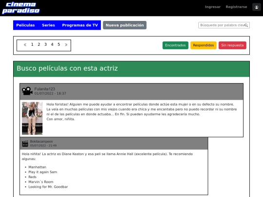263x197 pixels.
Task: Open the user profile icon in the header
Action: tap(257, 7)
